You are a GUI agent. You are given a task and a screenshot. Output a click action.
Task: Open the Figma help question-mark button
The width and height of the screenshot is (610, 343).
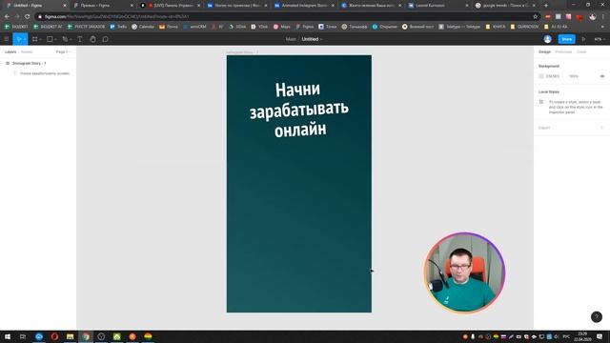pyautogui.click(x=597, y=317)
